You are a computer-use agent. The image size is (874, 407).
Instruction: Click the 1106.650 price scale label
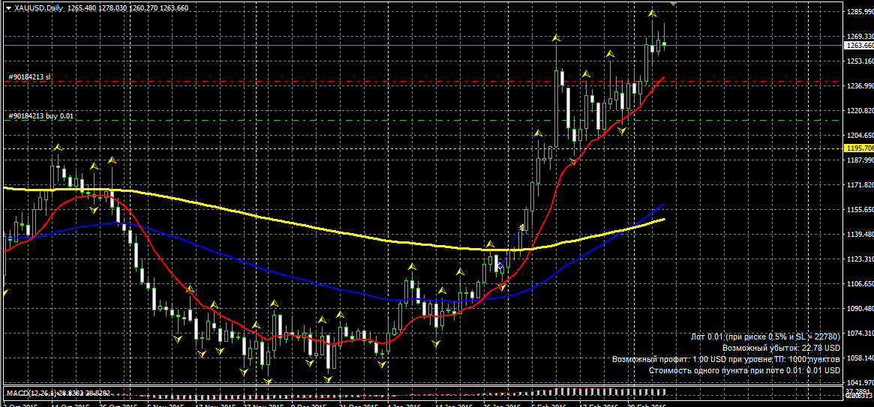pos(860,284)
